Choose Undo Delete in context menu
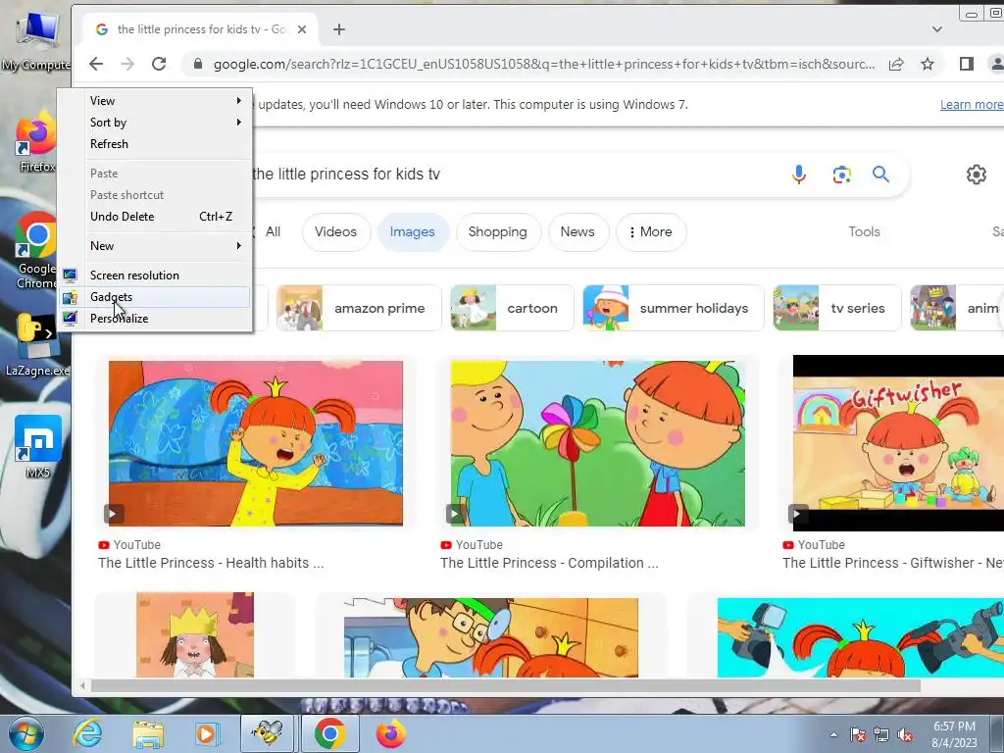Viewport: 1004px width, 753px height. tap(155, 217)
